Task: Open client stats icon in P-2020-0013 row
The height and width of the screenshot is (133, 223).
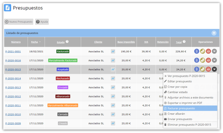Action: coord(113,88)
